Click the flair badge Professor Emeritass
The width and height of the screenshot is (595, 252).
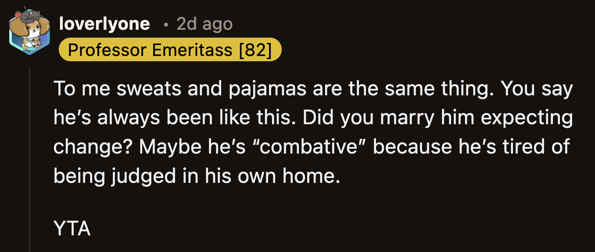(171, 49)
